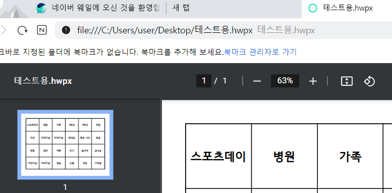Open site info icon in address bar
The width and height of the screenshot is (392, 193).
pos(66,30)
